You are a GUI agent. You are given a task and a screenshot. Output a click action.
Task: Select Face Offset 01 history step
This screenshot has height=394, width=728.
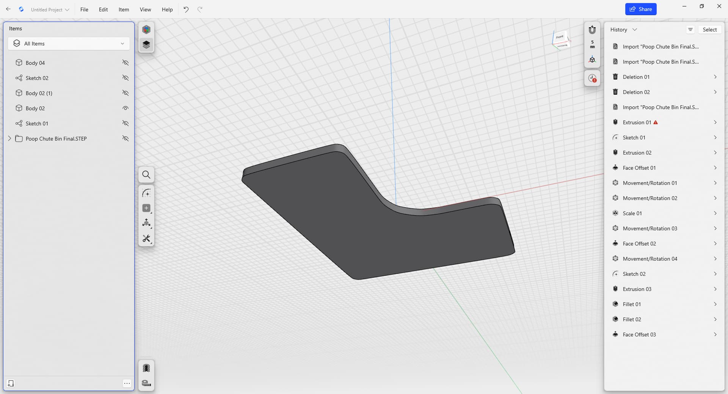[664, 168]
